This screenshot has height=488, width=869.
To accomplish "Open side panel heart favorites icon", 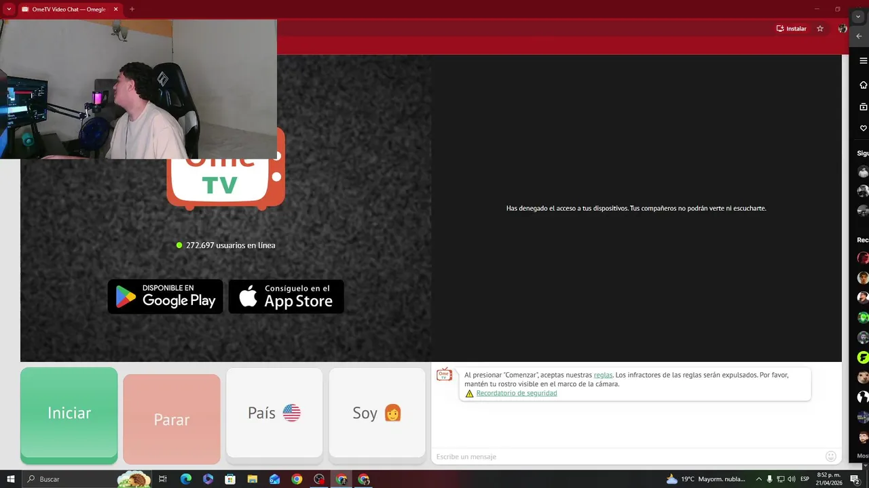I will [863, 128].
